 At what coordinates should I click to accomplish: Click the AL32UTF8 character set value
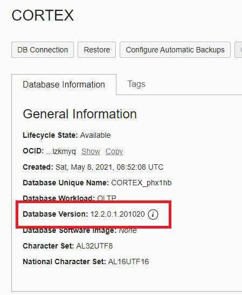click(94, 246)
